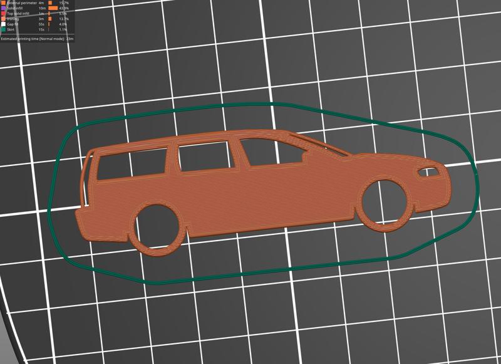Click the Skirt label text in legend
501x364 pixels.
10,29
